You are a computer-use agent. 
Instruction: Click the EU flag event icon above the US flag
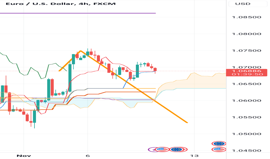click(219, 143)
